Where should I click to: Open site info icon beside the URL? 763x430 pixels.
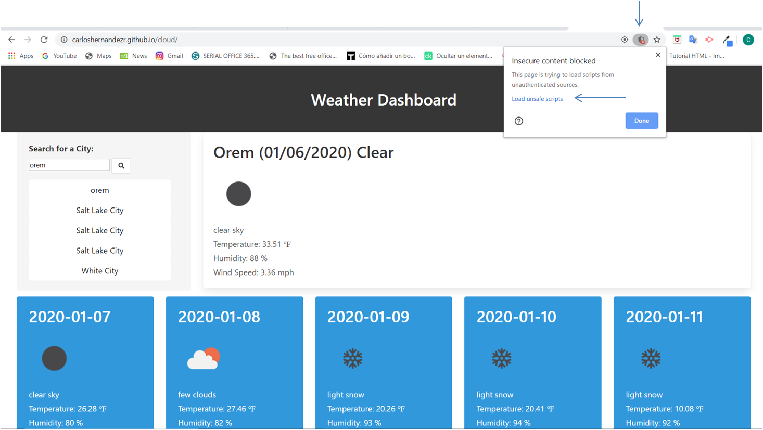64,40
